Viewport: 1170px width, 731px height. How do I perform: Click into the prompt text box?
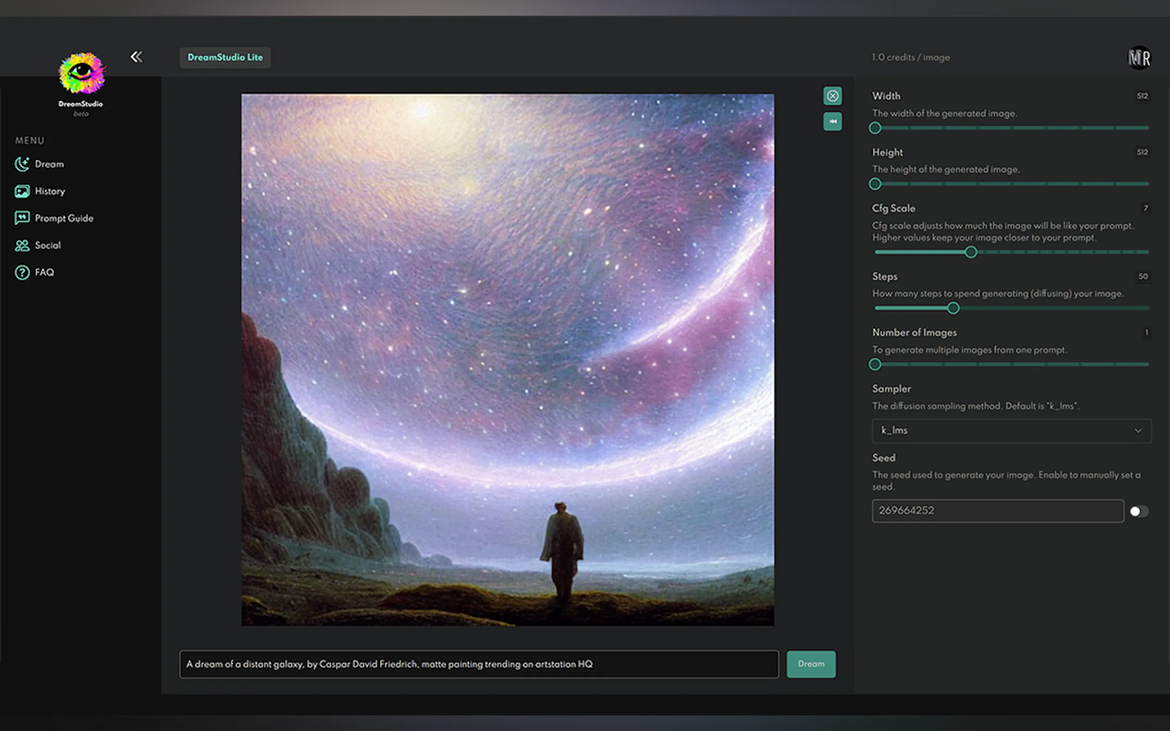tap(479, 664)
